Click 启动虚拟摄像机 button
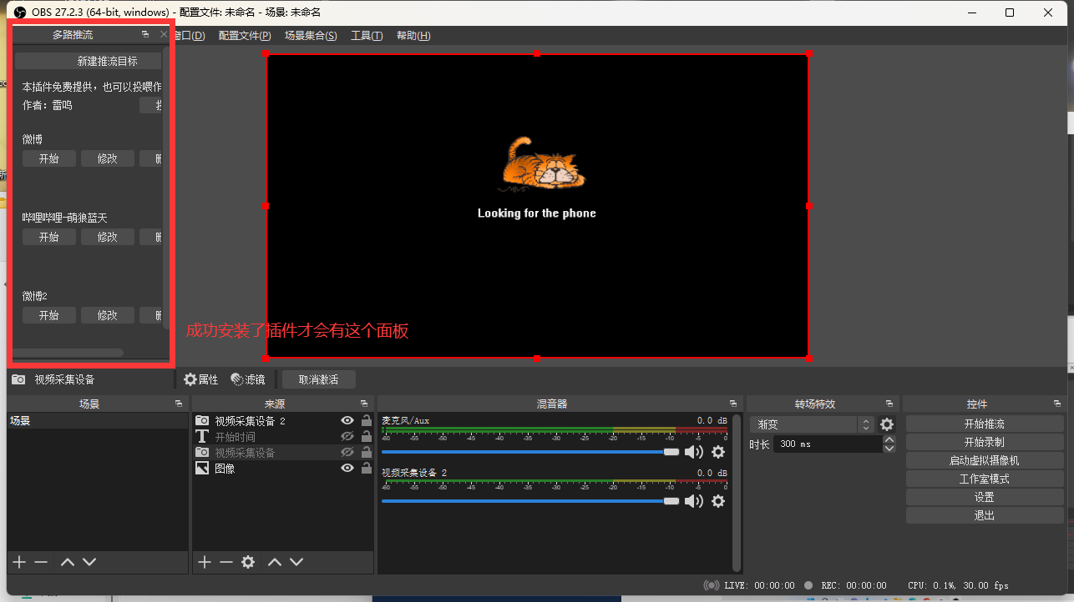Image resolution: width=1074 pixels, height=602 pixels. [x=985, y=461]
